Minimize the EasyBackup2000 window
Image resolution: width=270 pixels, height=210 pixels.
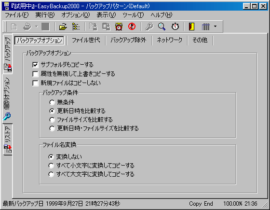pyautogui.click(x=246, y=6)
